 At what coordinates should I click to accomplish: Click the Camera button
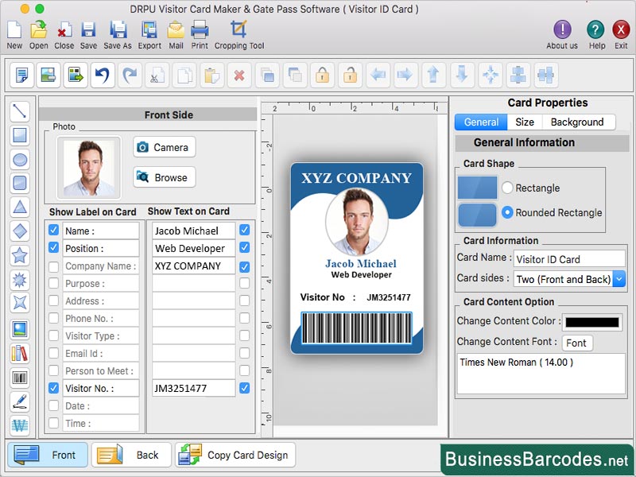click(164, 147)
